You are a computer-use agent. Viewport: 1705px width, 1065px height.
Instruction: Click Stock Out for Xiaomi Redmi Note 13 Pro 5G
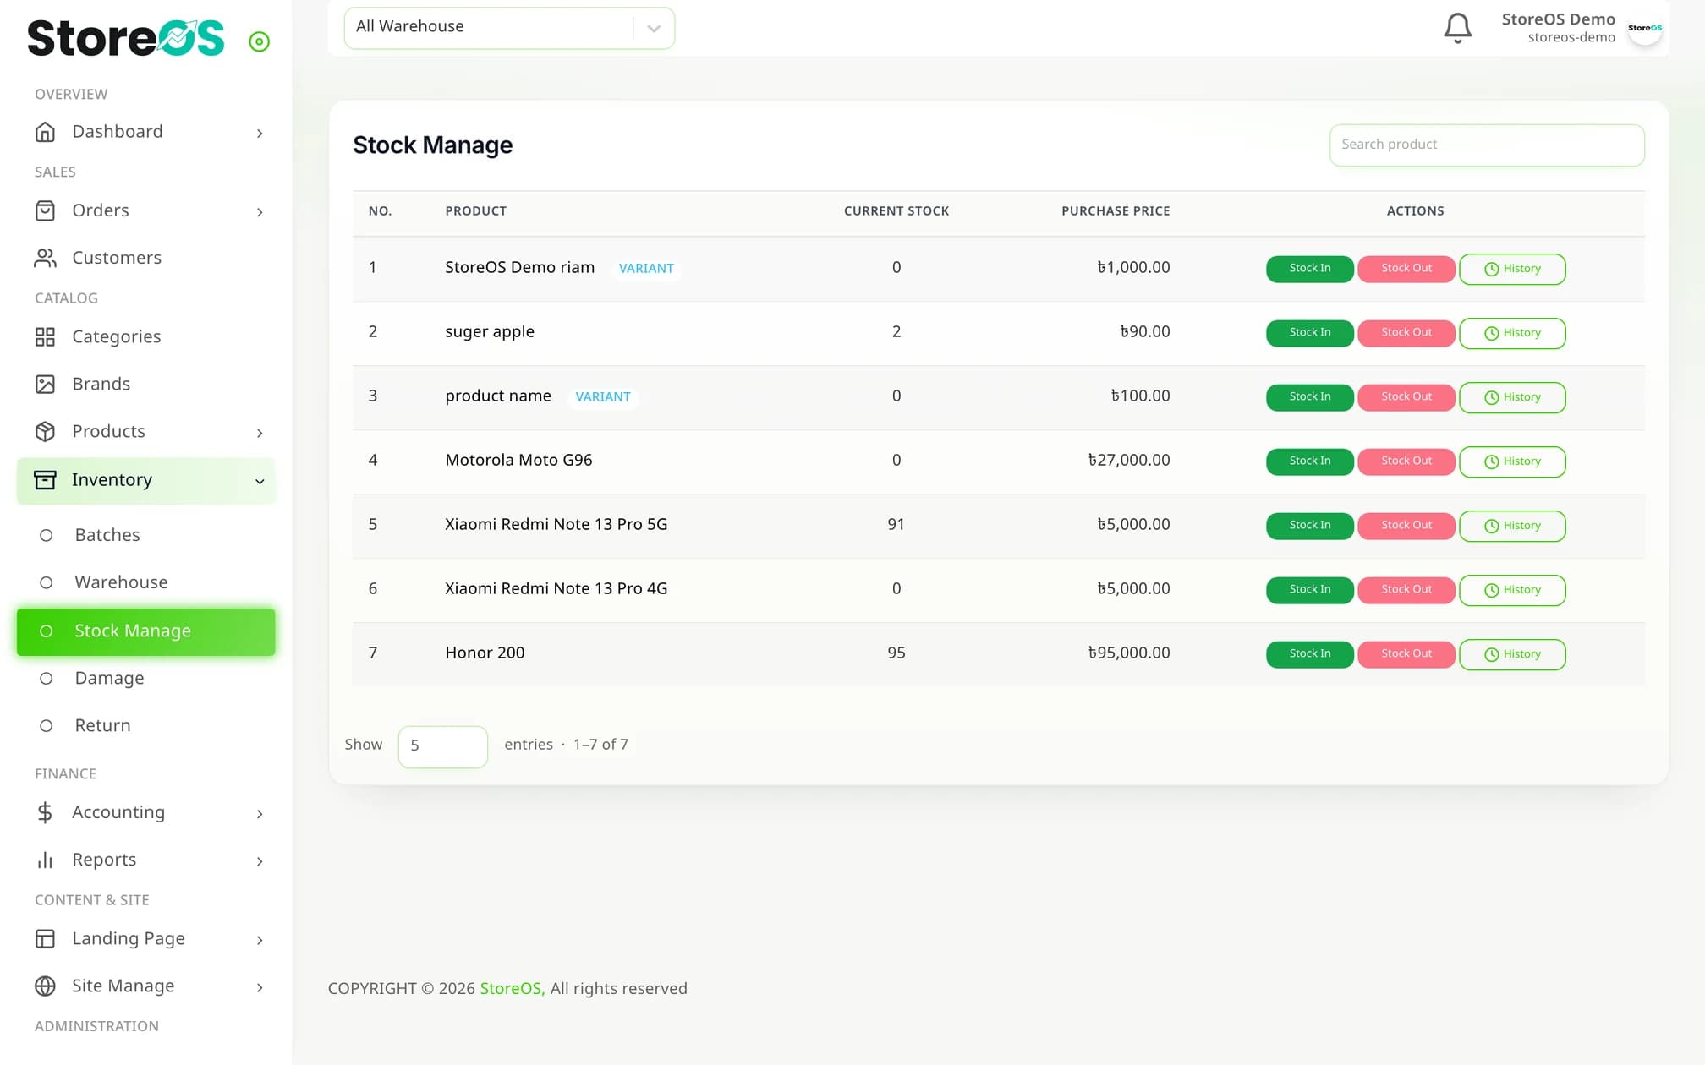[1406, 526]
